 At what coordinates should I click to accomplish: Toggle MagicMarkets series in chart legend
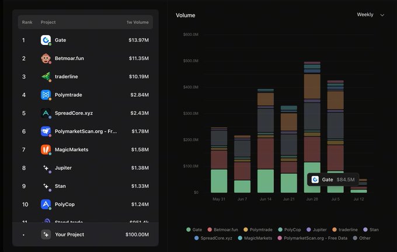coord(255,238)
